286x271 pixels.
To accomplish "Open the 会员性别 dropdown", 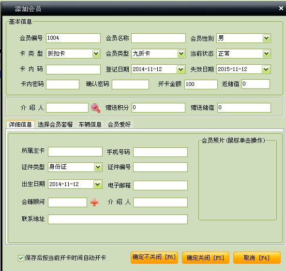I will [266, 38].
